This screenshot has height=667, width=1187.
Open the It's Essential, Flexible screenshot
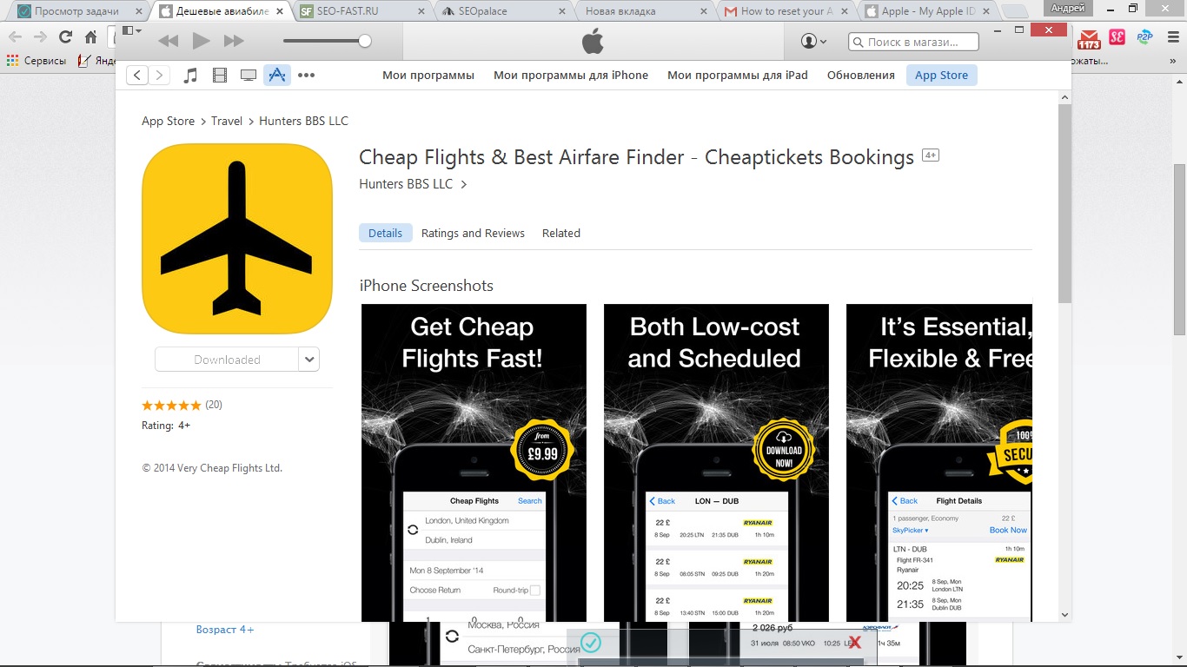939,462
